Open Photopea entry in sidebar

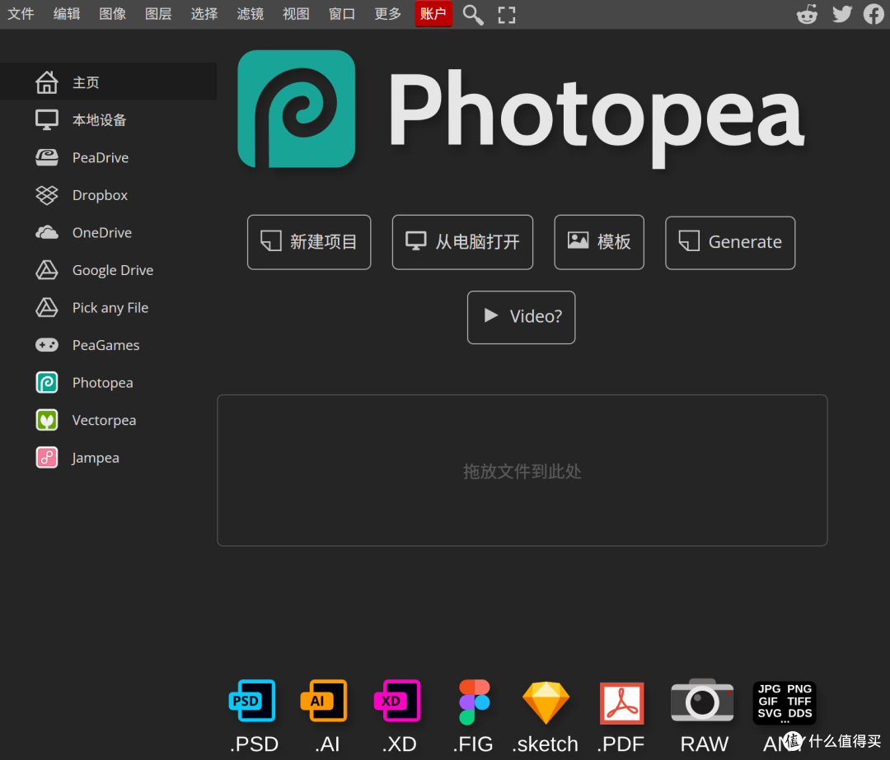click(109, 382)
